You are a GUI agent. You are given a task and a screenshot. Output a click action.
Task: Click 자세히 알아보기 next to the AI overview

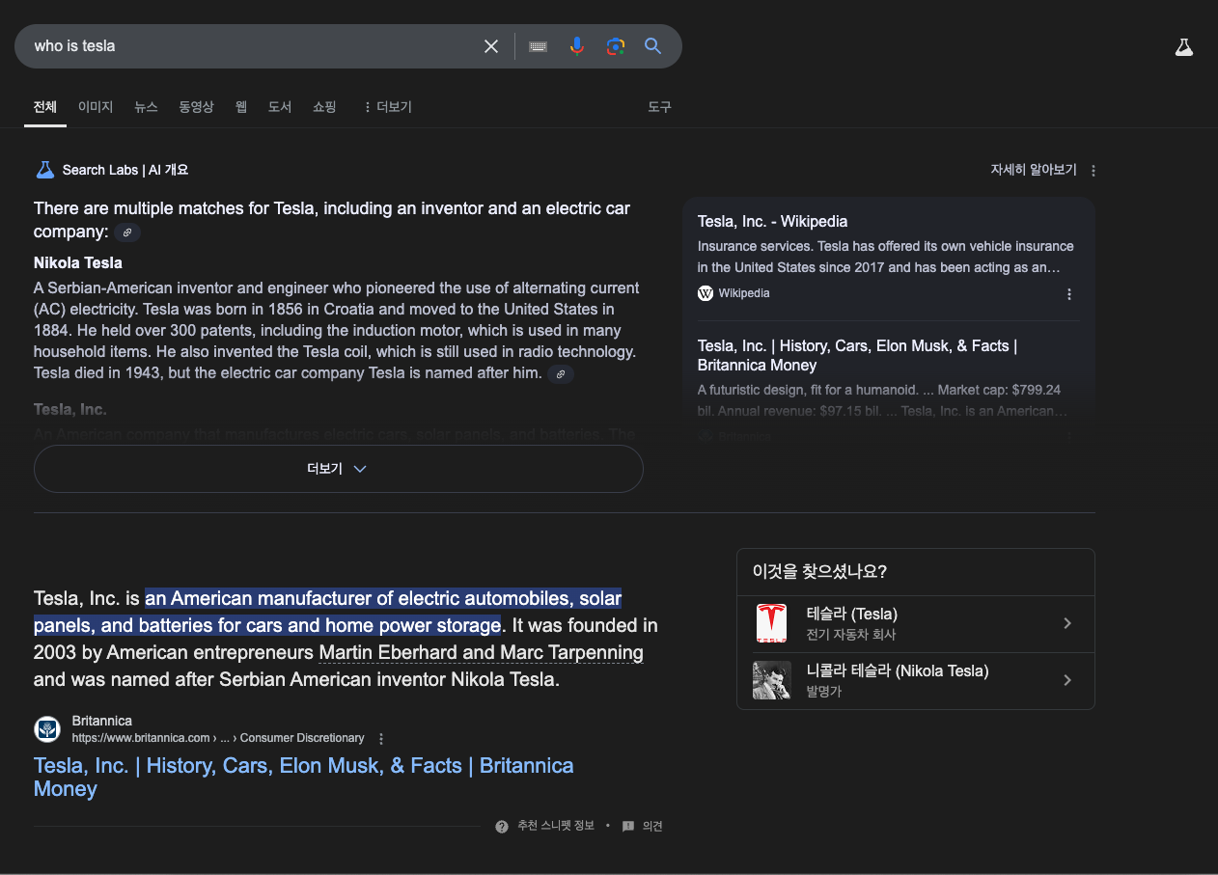point(1034,169)
